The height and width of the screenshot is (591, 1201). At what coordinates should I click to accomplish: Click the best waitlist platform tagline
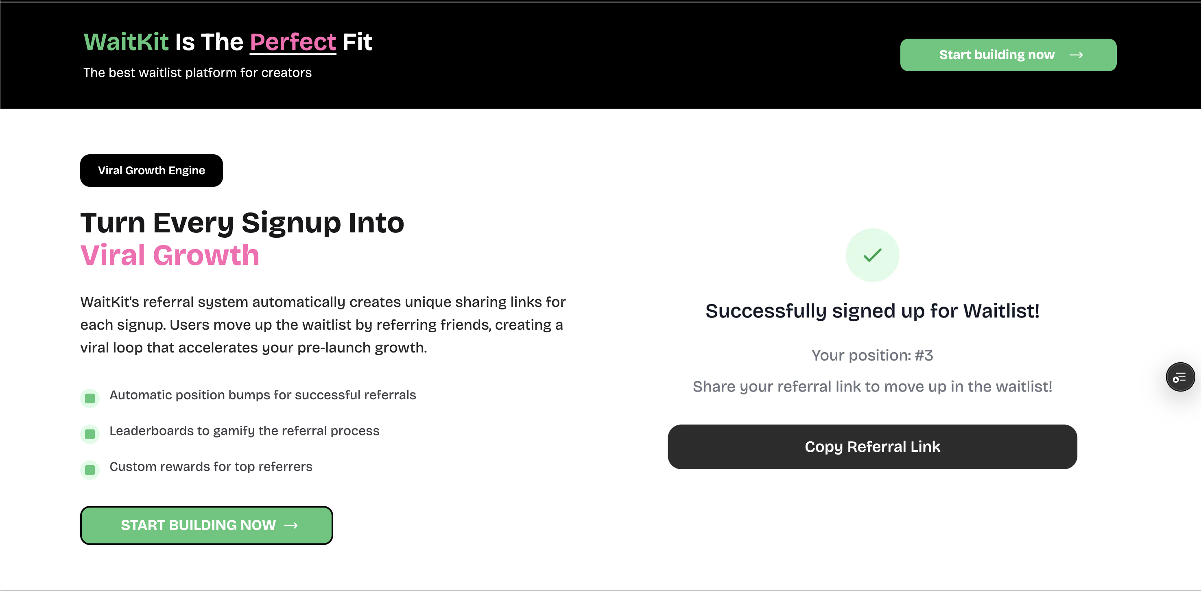click(x=197, y=73)
